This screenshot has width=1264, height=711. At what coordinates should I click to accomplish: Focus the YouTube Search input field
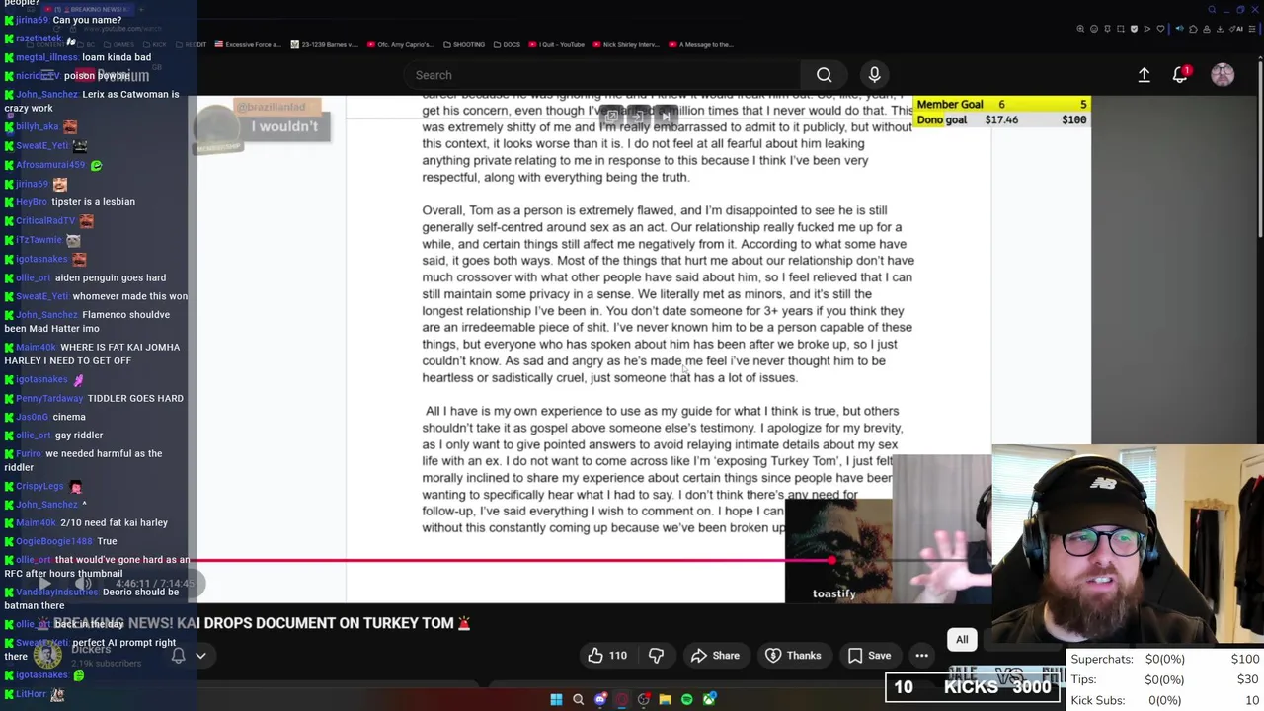[x=602, y=75]
